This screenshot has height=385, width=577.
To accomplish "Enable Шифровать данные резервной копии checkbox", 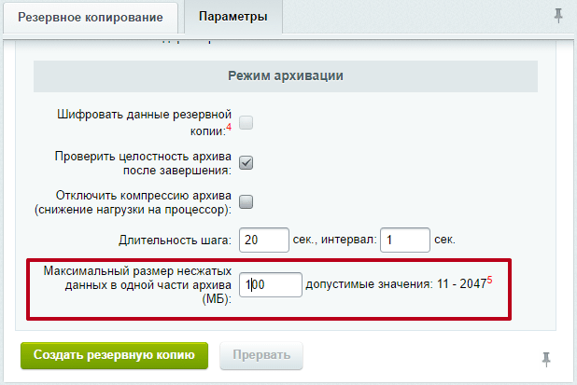I will click(246, 122).
